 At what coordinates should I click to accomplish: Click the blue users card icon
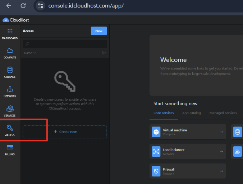tap(237, 151)
